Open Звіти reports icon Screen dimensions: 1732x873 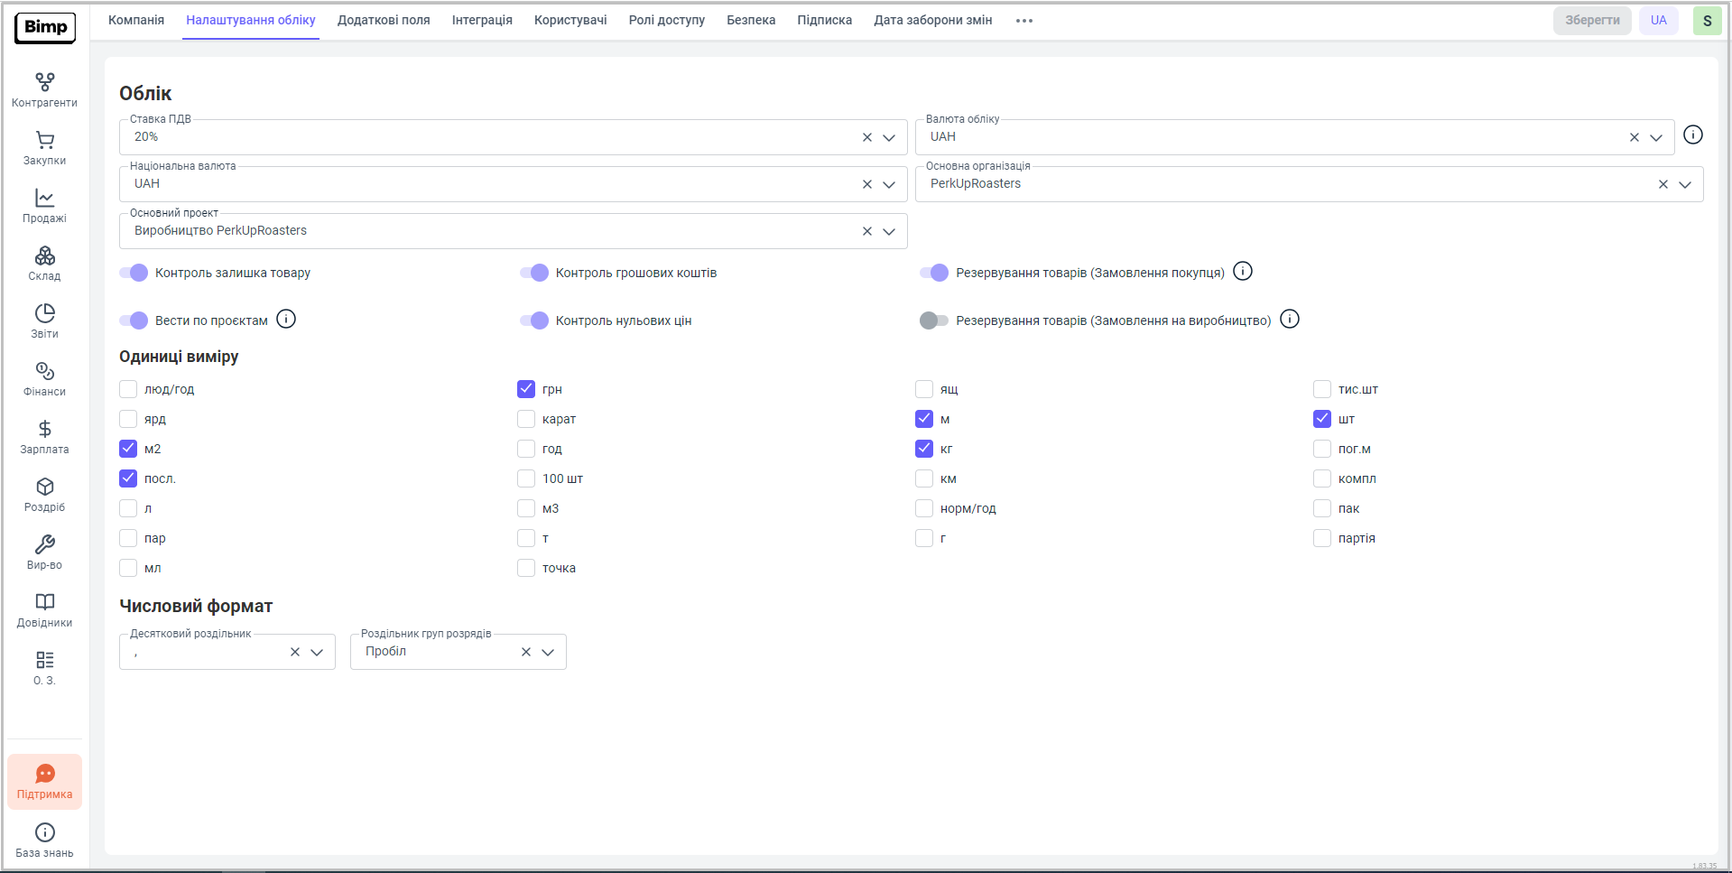click(44, 321)
